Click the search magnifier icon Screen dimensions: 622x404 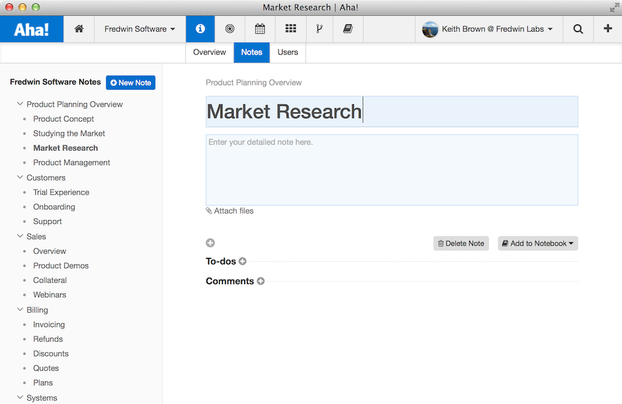click(578, 29)
